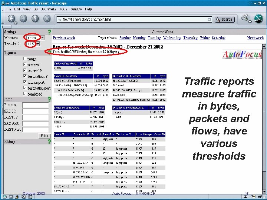Uncheck the source port report checkbox

[25, 82]
